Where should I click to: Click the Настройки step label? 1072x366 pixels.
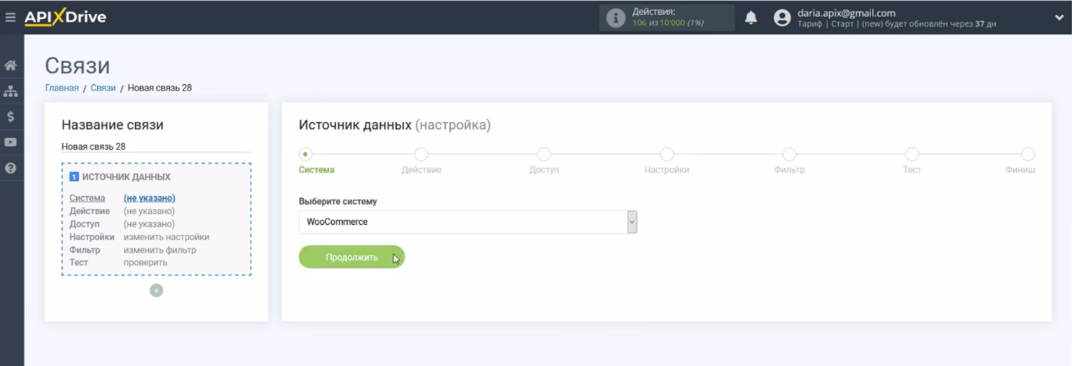pyautogui.click(x=667, y=170)
